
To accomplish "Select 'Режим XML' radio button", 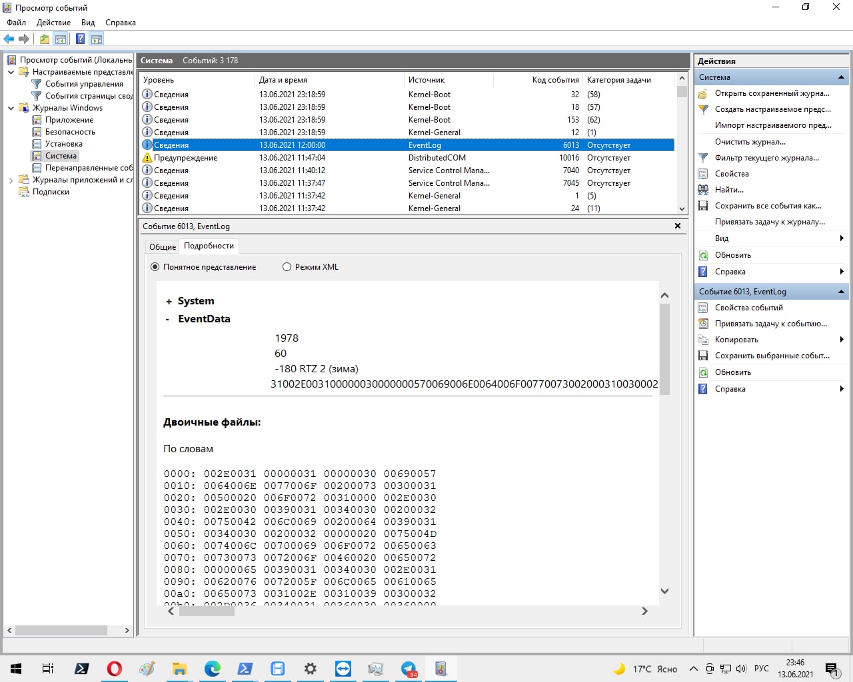I will click(287, 267).
